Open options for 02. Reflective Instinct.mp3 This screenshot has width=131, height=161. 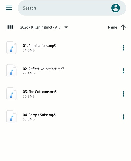[x=123, y=71]
